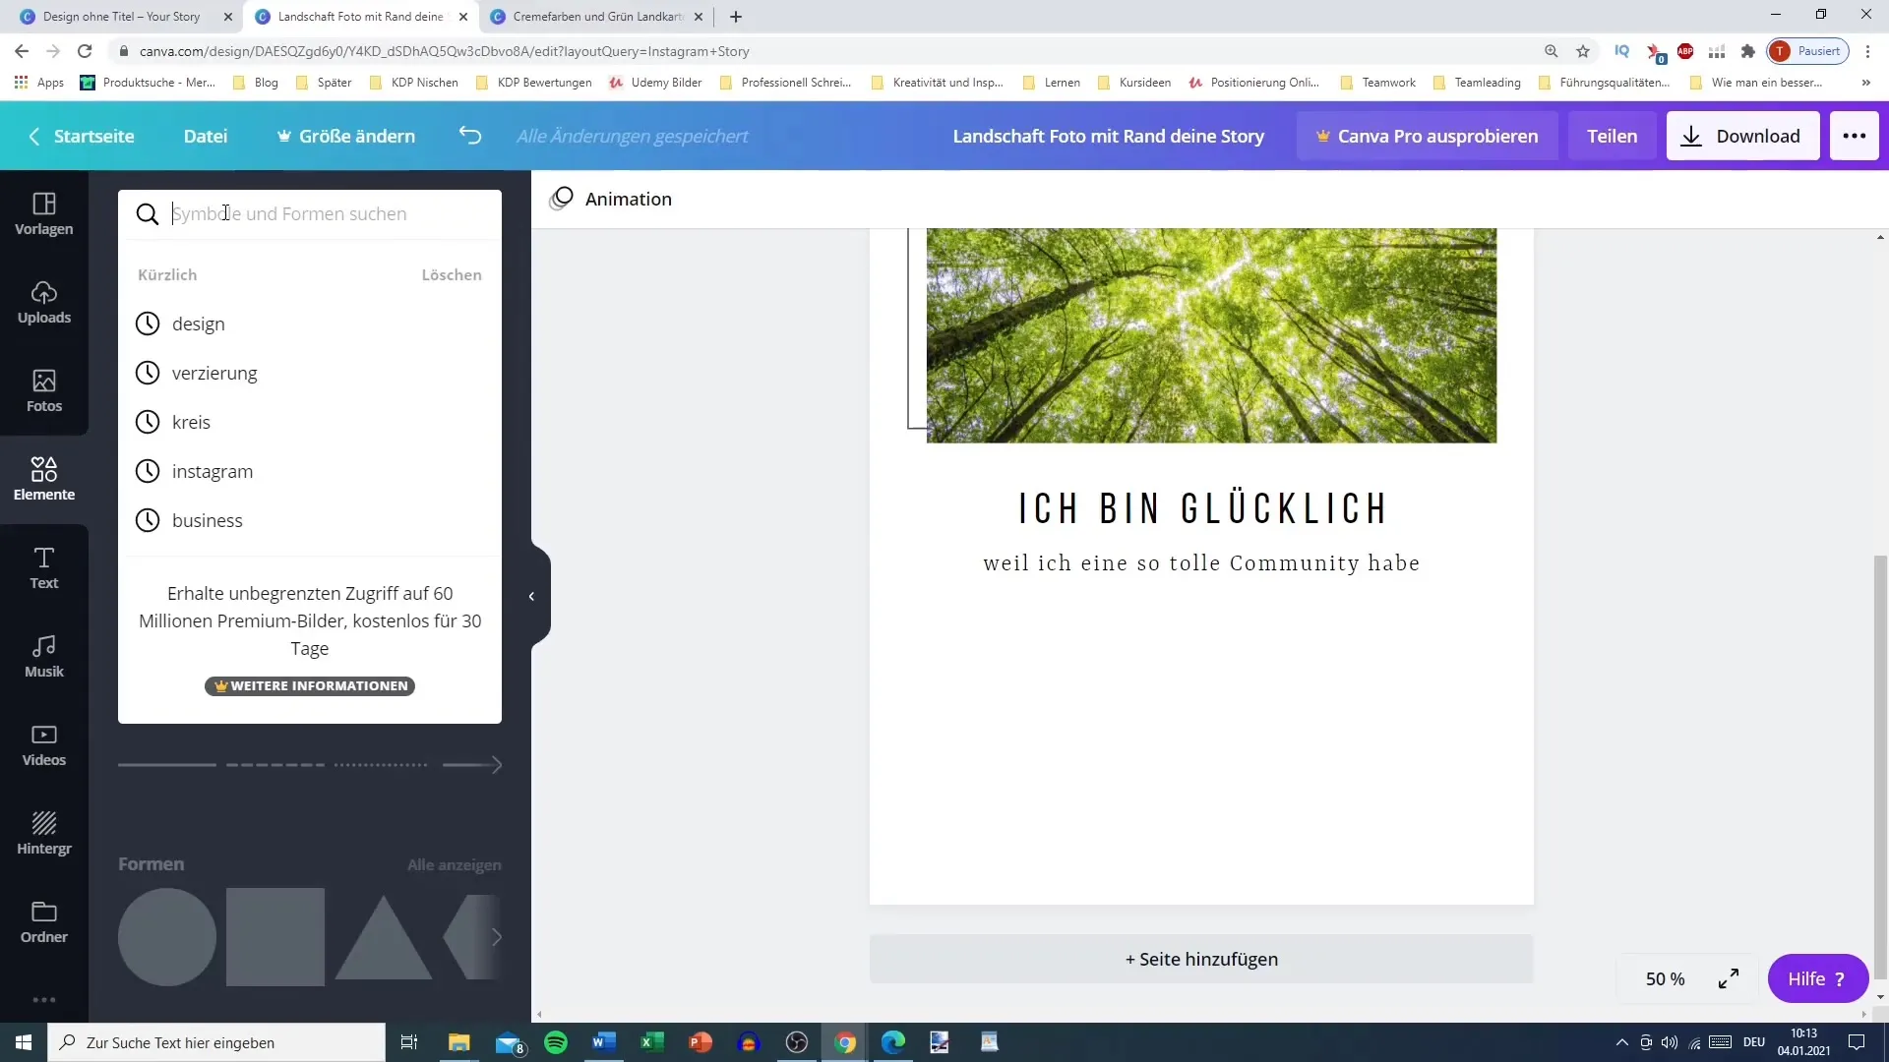Viewport: 1889px width, 1062px height.
Task: Show more bookmarks with double chevron
Action: click(x=1866, y=83)
